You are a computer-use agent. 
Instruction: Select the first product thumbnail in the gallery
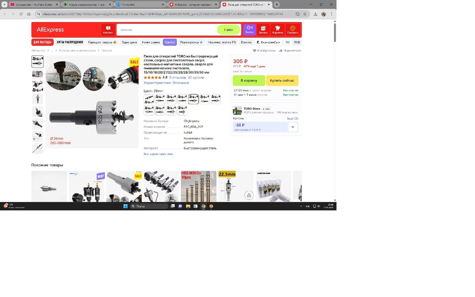[37, 61]
